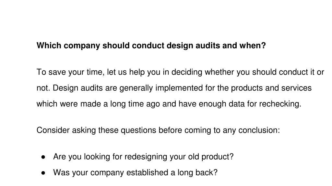
Task: Click the word 'services' ending the second line
Action: pos(296,88)
